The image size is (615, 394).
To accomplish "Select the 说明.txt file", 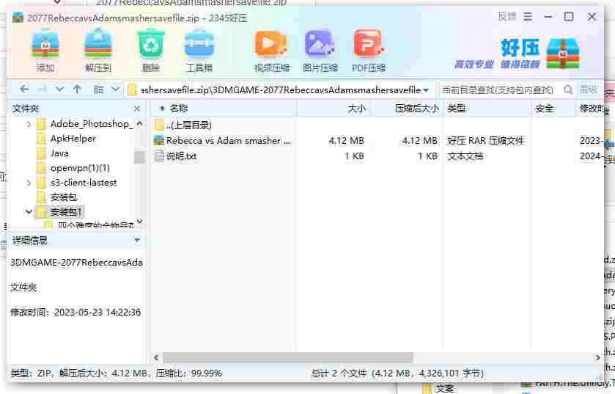I will [x=181, y=156].
